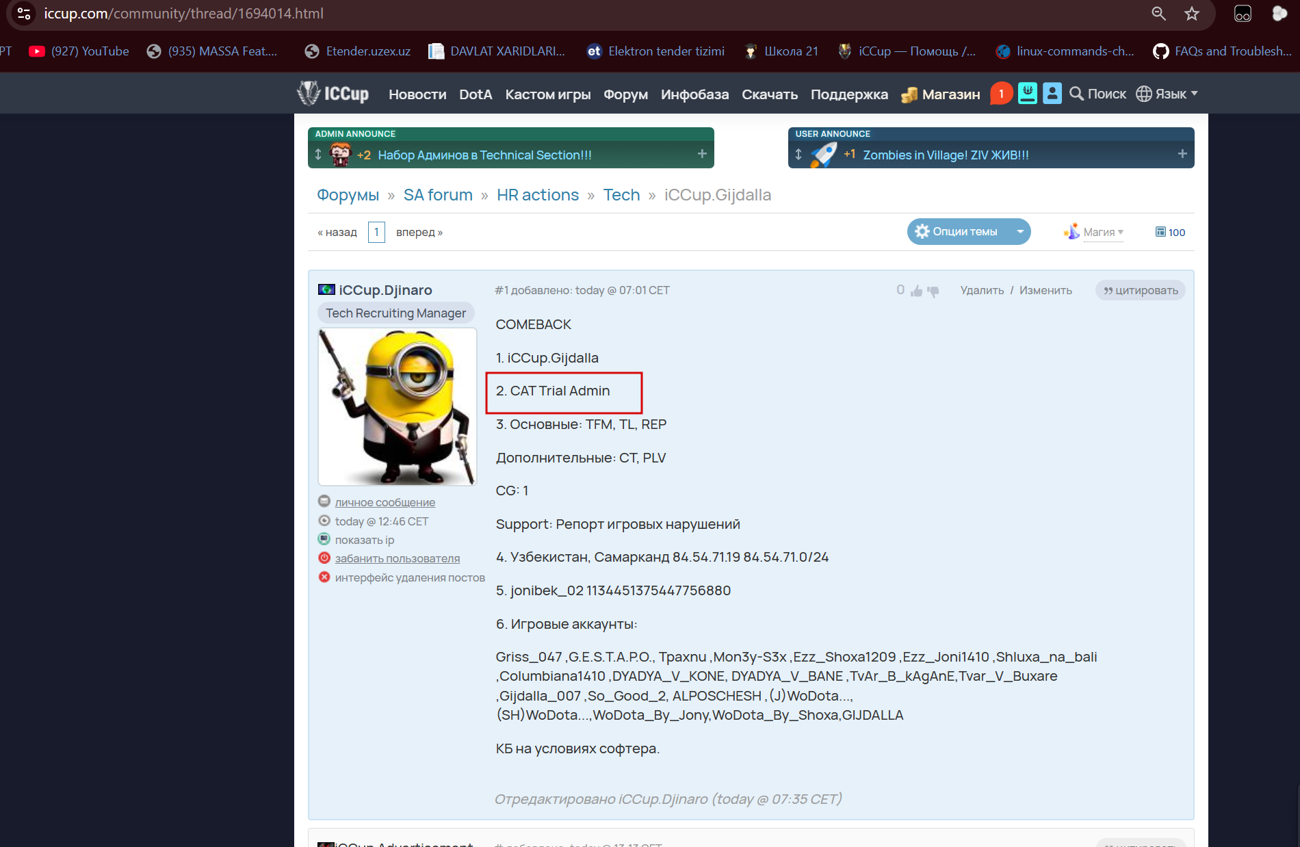Select page 1 in pagination
Image resolution: width=1300 pixels, height=847 pixels.
tap(376, 232)
